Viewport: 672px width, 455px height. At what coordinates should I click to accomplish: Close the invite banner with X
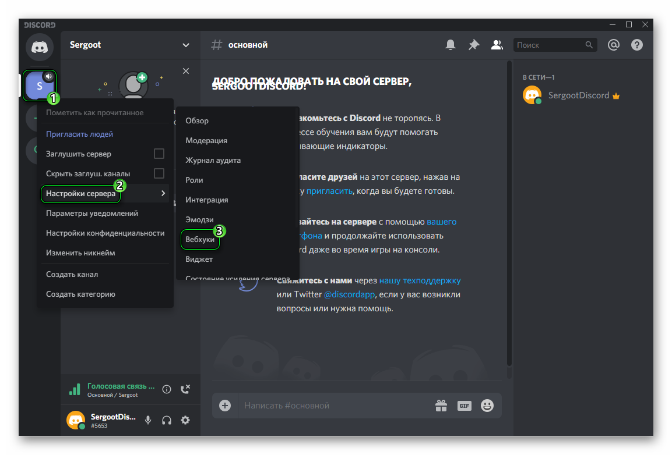point(185,71)
